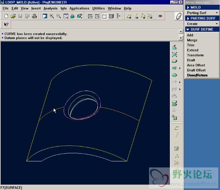Open the saved view list icon
Image resolution: width=220 pixels, height=190 pixels.
point(80,16)
